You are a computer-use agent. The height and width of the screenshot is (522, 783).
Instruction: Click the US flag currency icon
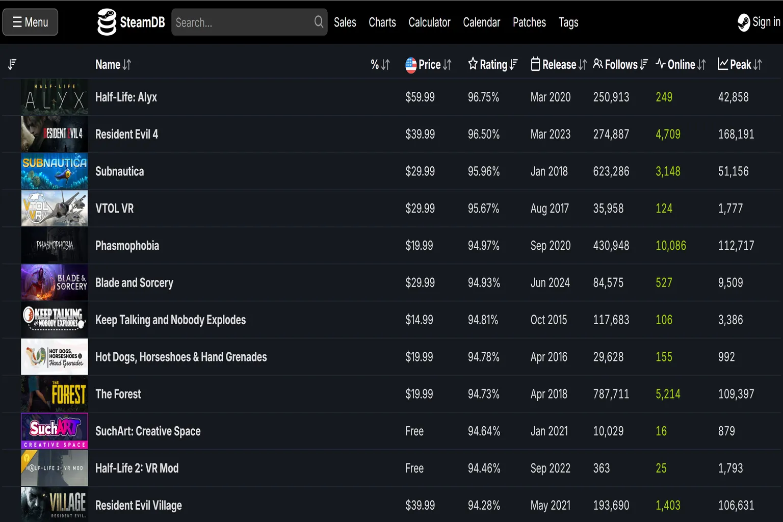[411, 65]
